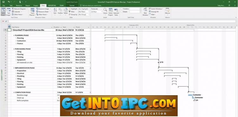Select the Gantt Chart view button

click(3, 12)
